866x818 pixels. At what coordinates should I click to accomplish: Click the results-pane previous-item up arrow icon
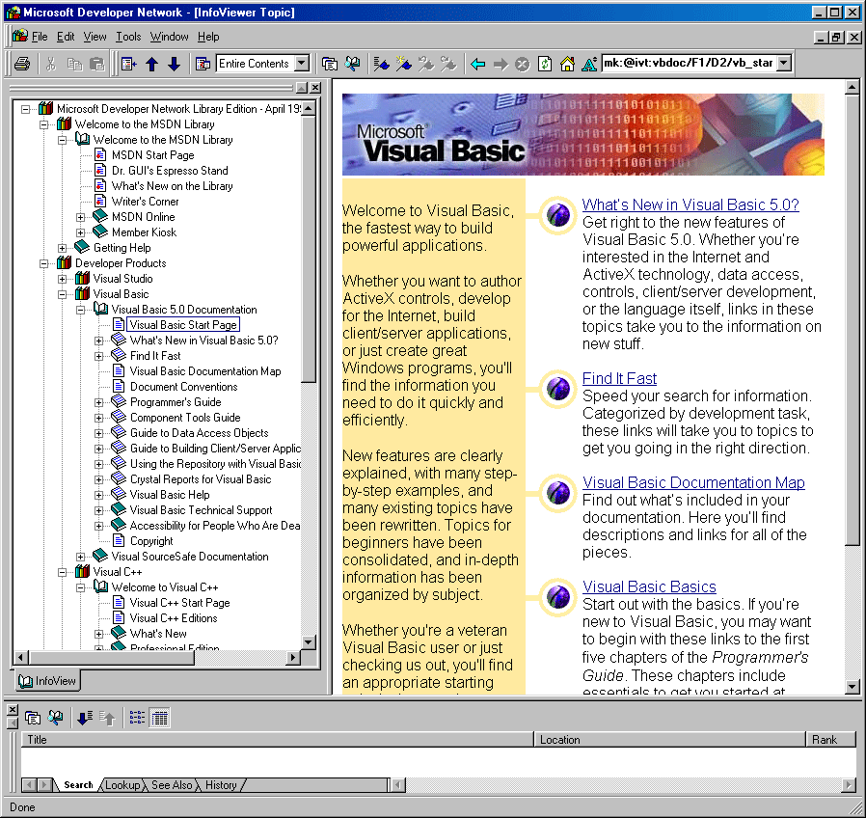click(x=107, y=718)
